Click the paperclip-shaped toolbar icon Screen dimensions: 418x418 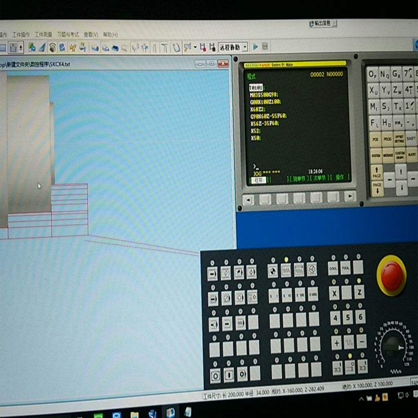coord(176,48)
